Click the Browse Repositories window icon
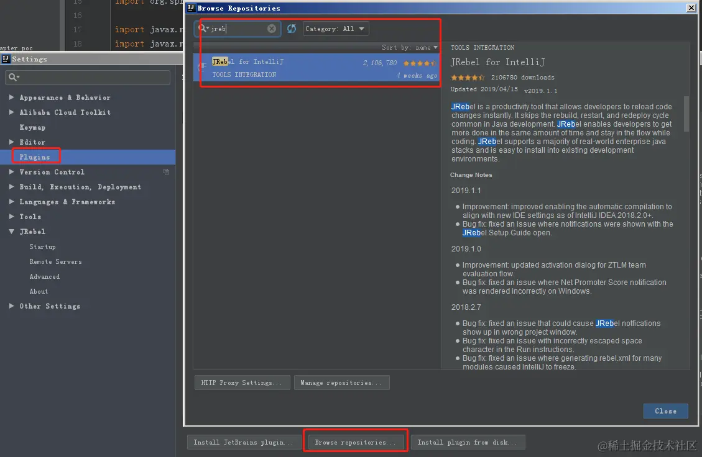The height and width of the screenshot is (457, 702). pos(191,7)
